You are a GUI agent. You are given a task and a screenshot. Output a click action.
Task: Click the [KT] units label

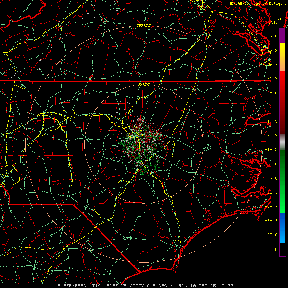[x=273, y=22]
